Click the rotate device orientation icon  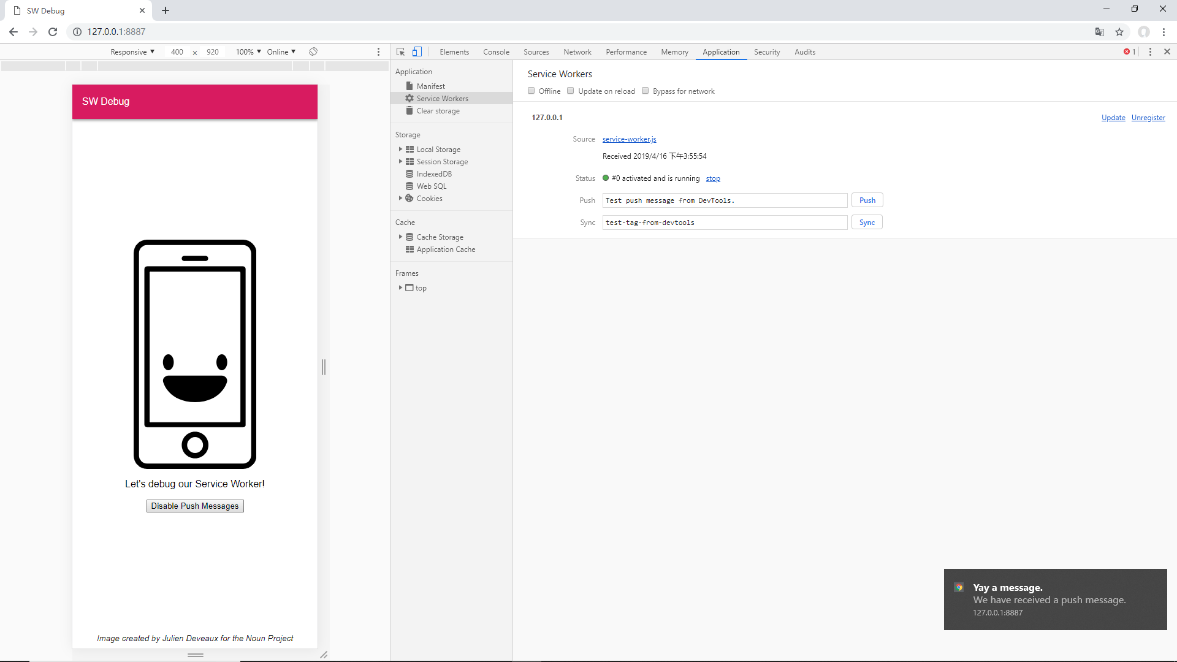coord(313,52)
